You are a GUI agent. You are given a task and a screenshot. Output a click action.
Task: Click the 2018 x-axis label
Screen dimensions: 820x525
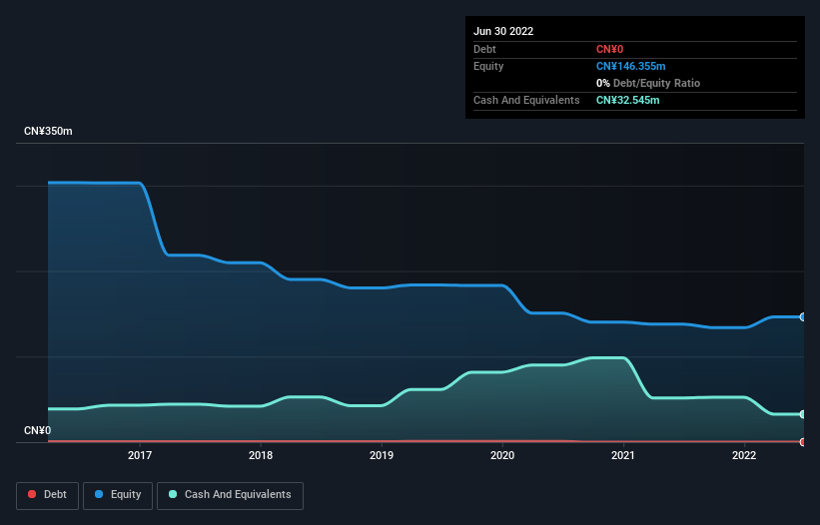[x=261, y=455]
